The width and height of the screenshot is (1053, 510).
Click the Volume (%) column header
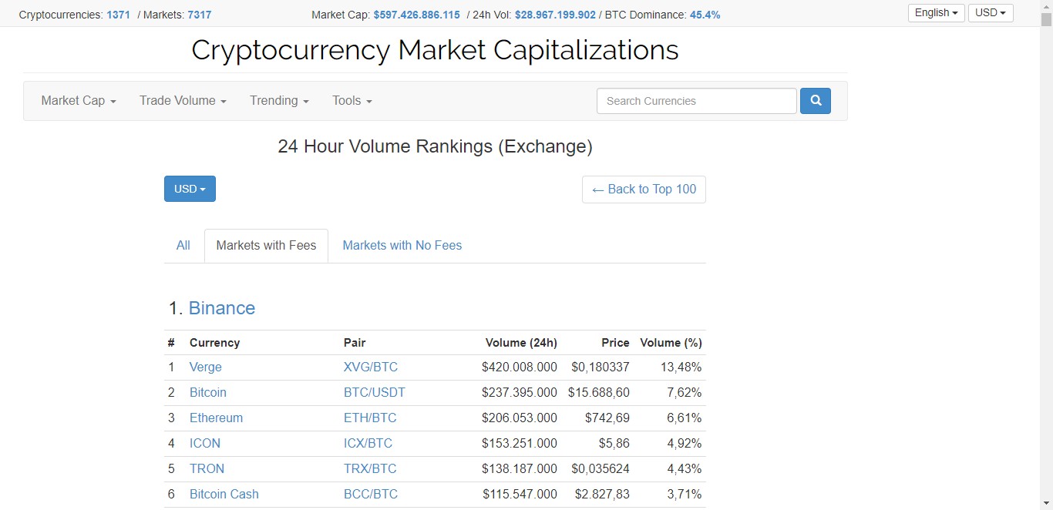click(x=671, y=343)
